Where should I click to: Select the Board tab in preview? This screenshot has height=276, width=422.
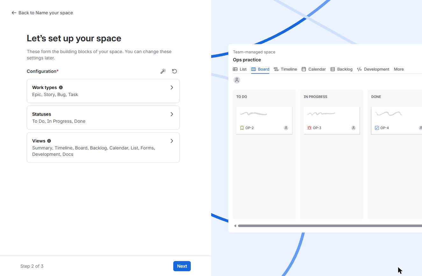point(260,69)
